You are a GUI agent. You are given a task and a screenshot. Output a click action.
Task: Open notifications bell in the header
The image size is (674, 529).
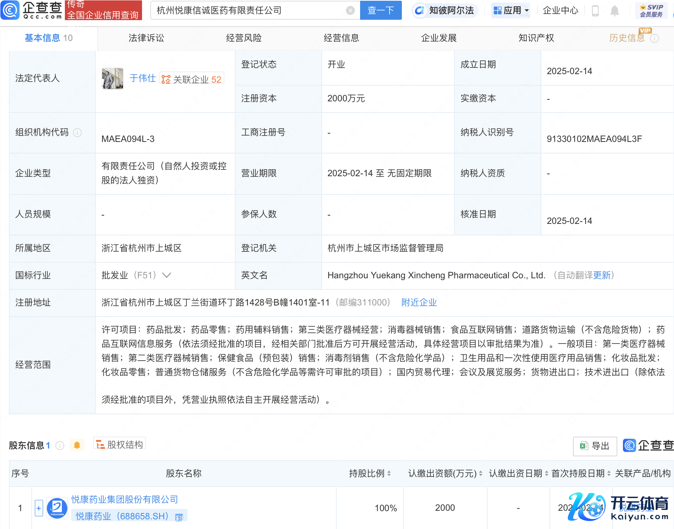(615, 11)
